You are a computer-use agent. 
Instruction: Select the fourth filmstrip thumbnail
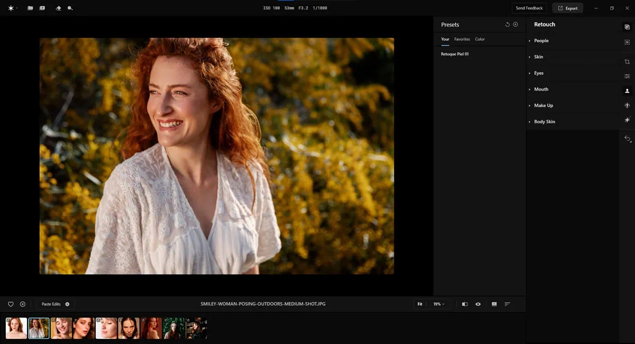pos(84,328)
